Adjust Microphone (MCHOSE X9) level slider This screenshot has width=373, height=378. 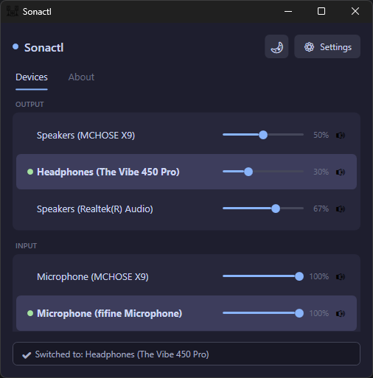pos(263,276)
